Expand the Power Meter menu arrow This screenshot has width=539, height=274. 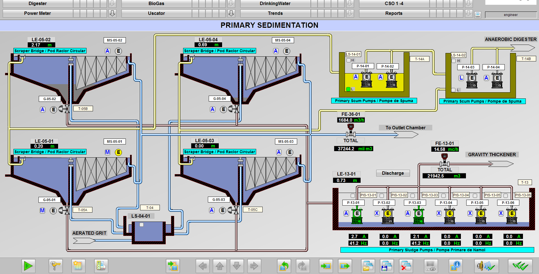(112, 13)
